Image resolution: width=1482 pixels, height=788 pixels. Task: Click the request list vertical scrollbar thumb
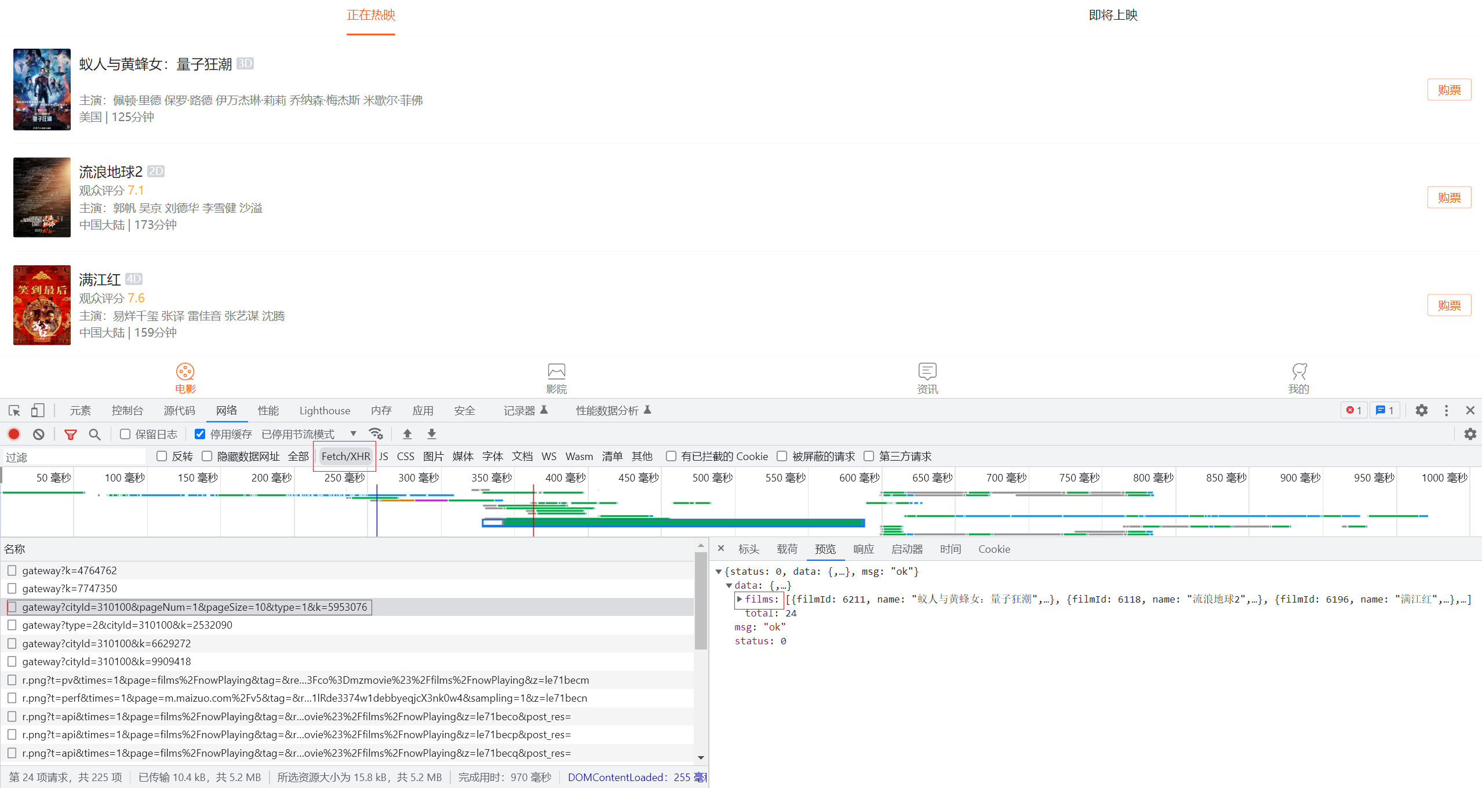point(701,600)
